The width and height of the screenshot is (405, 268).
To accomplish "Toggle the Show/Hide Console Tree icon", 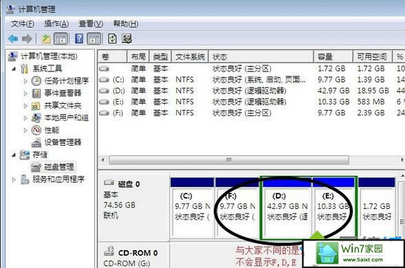I will [x=61, y=39].
